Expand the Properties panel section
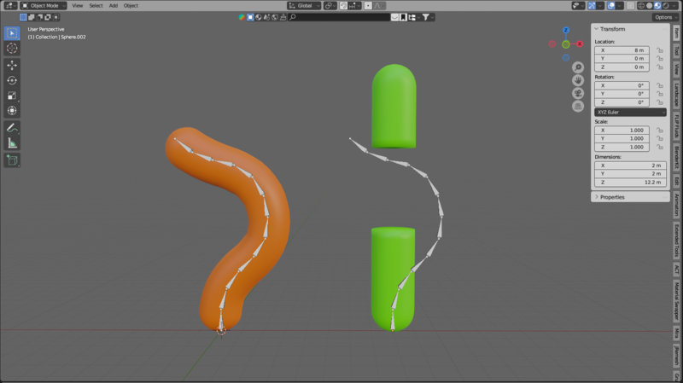683x383 pixels. (612, 197)
